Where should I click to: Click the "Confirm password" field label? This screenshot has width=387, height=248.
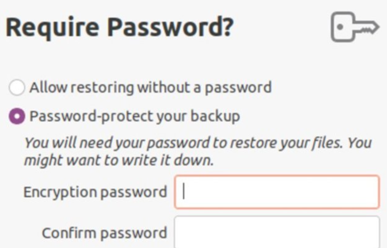tap(104, 233)
